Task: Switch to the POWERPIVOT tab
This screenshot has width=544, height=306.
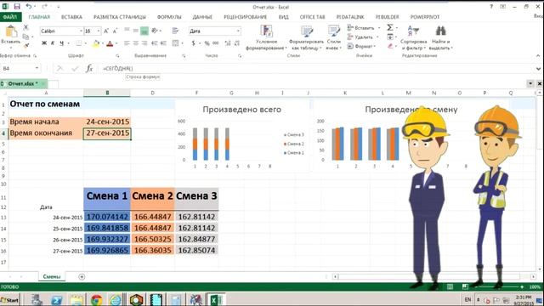Action: (x=425, y=17)
